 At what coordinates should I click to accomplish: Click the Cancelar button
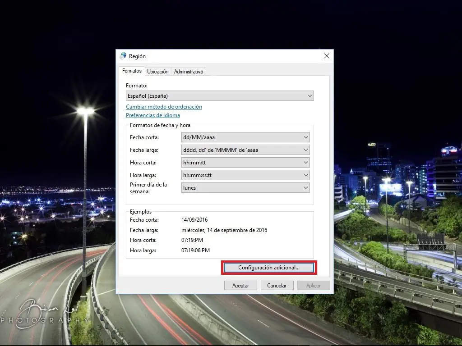[277, 286]
